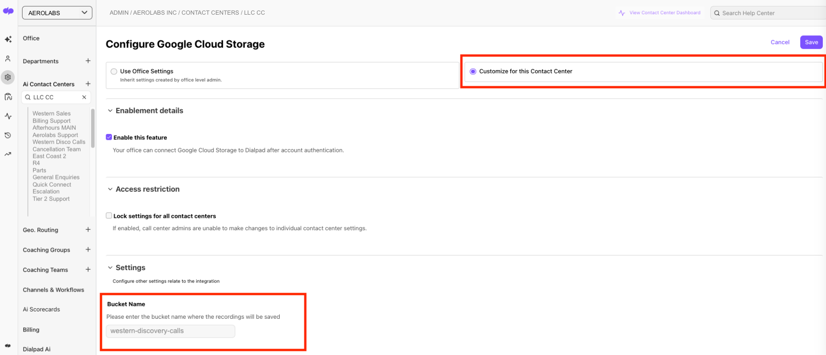Click the Help Center search magnifier icon
This screenshot has height=355, width=826.
[x=717, y=13]
